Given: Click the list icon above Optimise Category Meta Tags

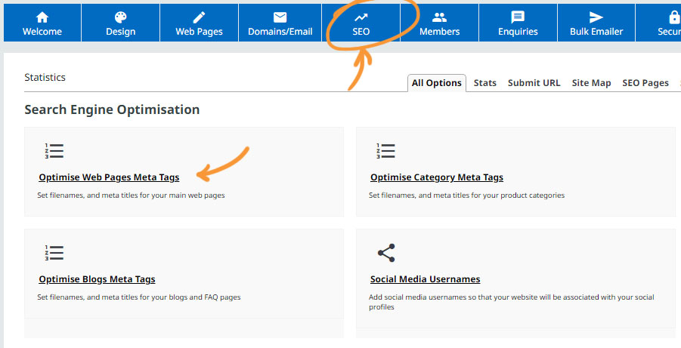Looking at the screenshot, I should click(x=385, y=151).
